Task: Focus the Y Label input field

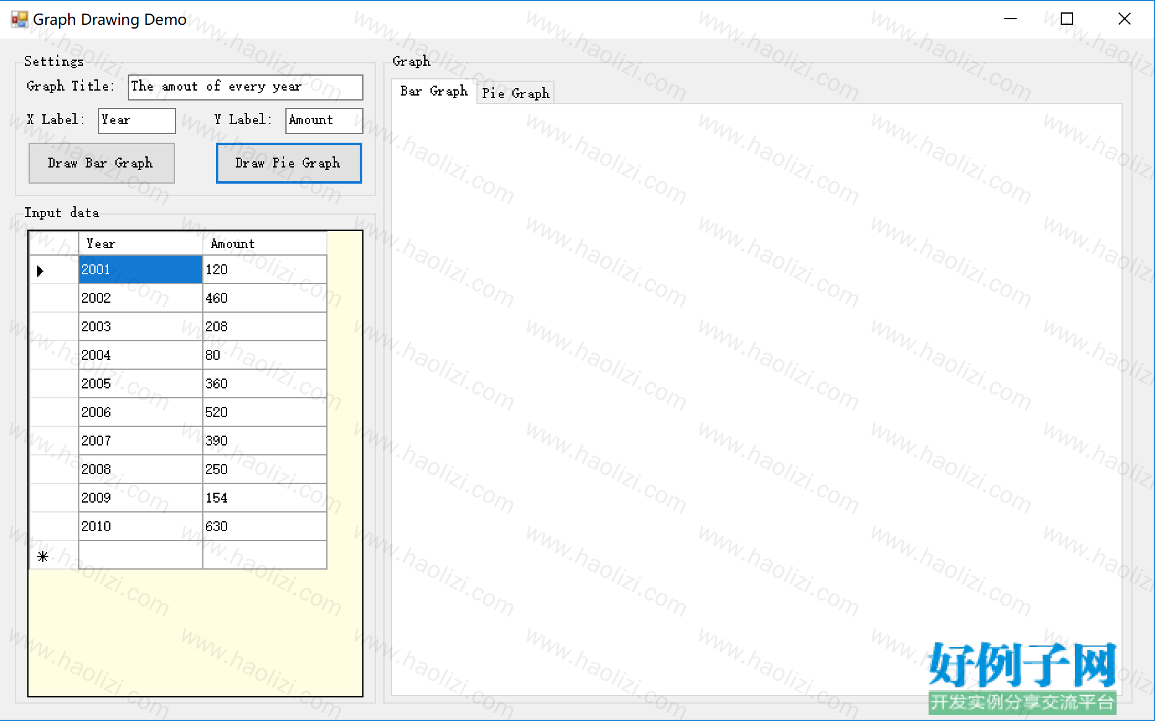Action: click(324, 120)
